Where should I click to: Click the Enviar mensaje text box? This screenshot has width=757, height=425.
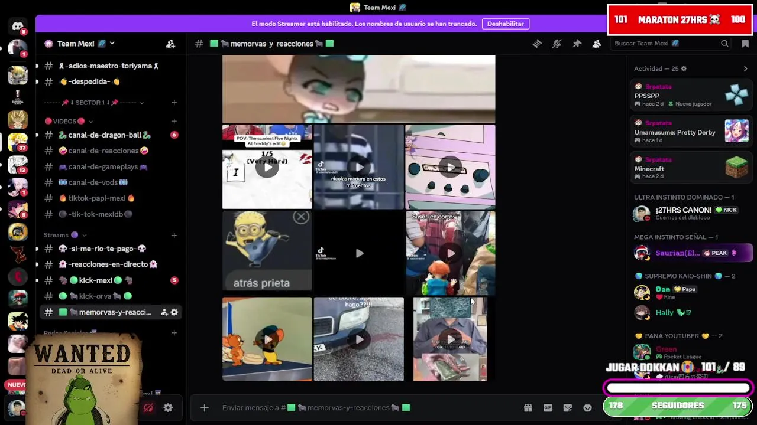click(367, 407)
